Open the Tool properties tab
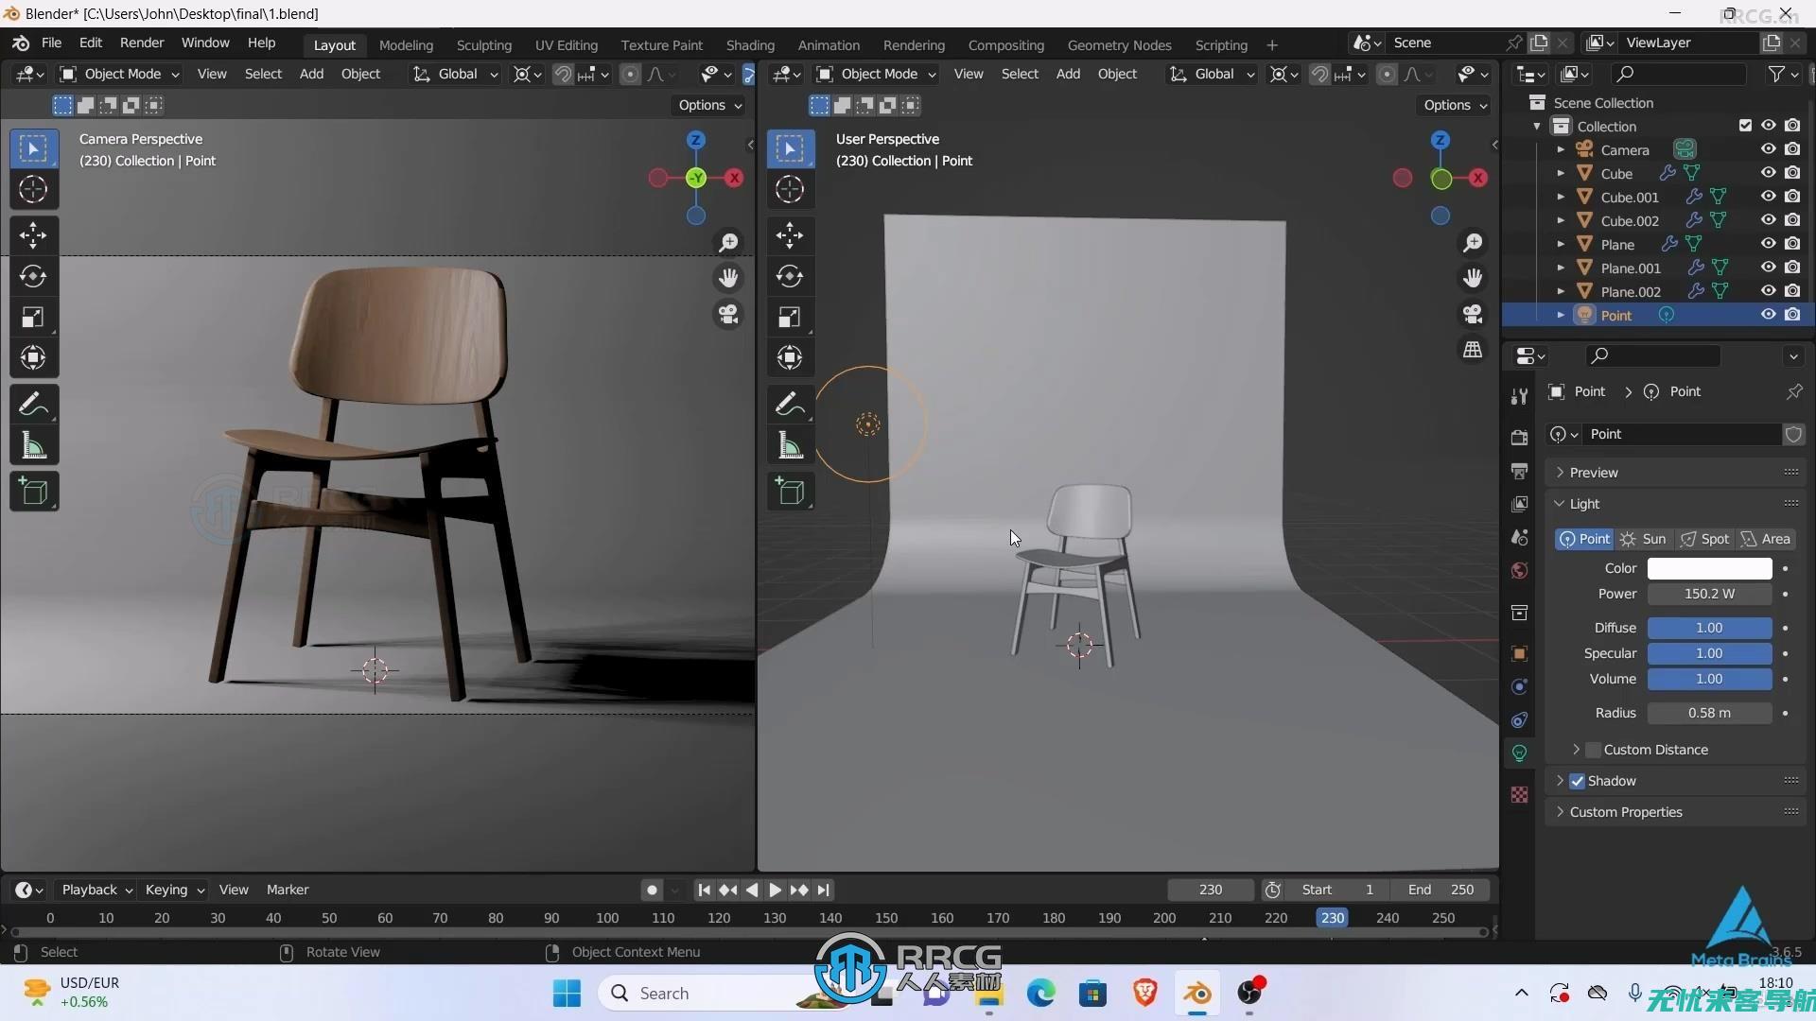The width and height of the screenshot is (1816, 1021). coord(1519,396)
